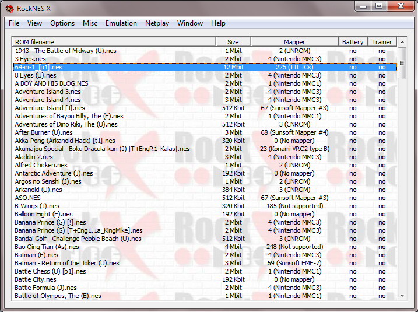Select Banana Prince (G) [!].nes
The width and height of the screenshot is (418, 312).
pos(50,222)
